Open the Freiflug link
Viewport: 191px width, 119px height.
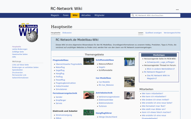point(59,76)
